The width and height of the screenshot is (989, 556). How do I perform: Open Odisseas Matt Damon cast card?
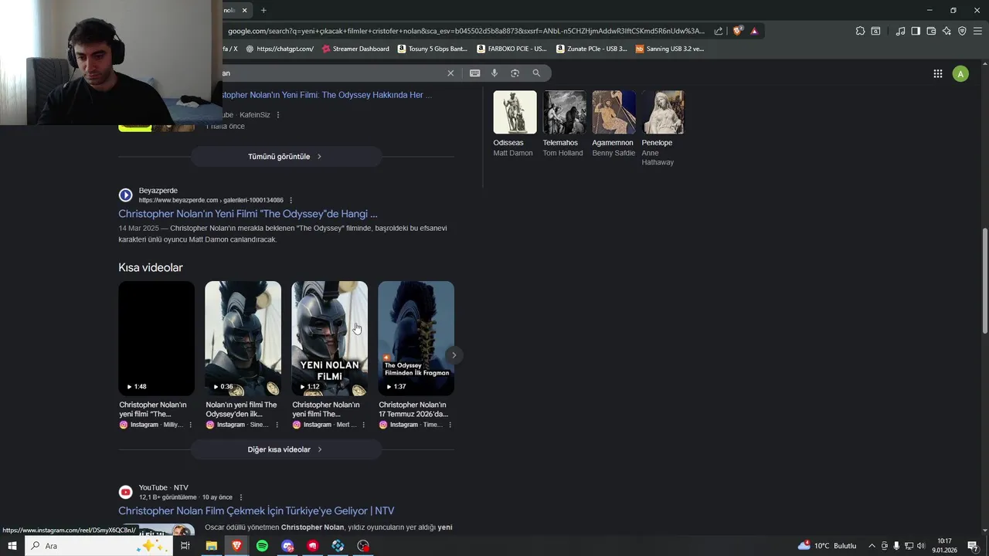515,124
